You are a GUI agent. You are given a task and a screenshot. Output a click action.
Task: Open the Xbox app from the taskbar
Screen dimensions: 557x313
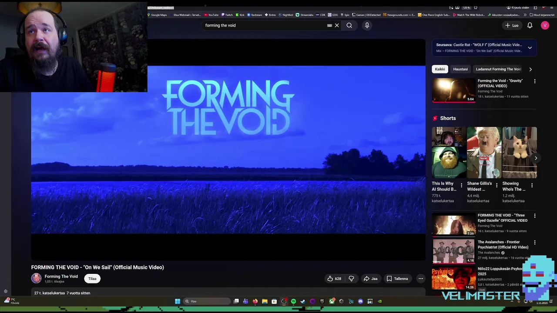pyautogui.click(x=332, y=301)
